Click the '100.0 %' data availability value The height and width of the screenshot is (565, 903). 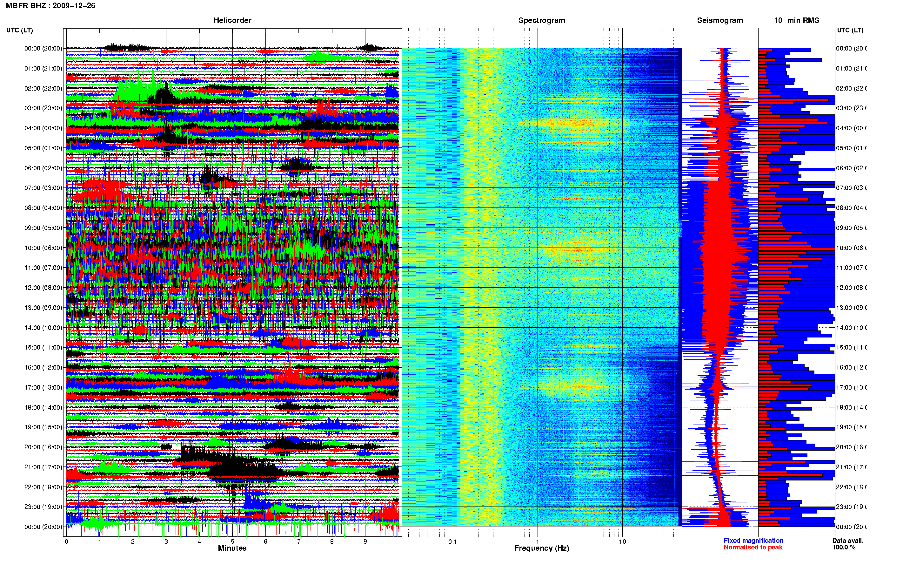point(844,547)
